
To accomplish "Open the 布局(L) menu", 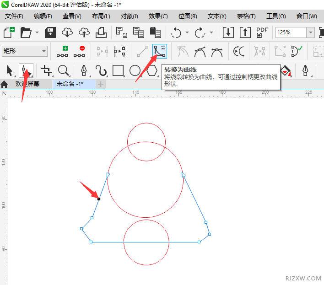I will point(101,16).
